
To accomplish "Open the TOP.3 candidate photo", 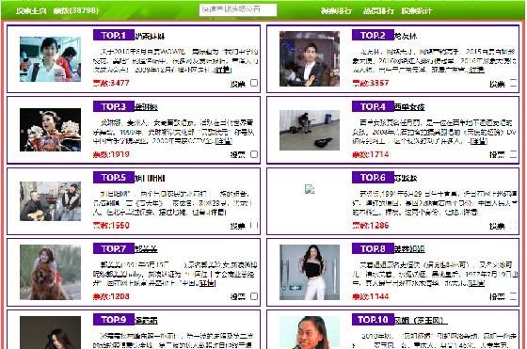I will coord(50,130).
